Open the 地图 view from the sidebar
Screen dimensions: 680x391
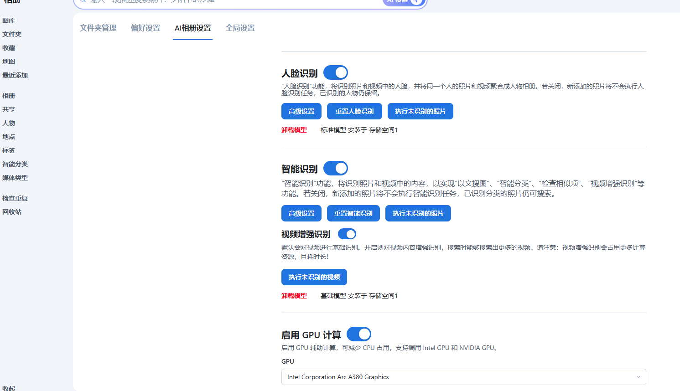click(x=8, y=62)
